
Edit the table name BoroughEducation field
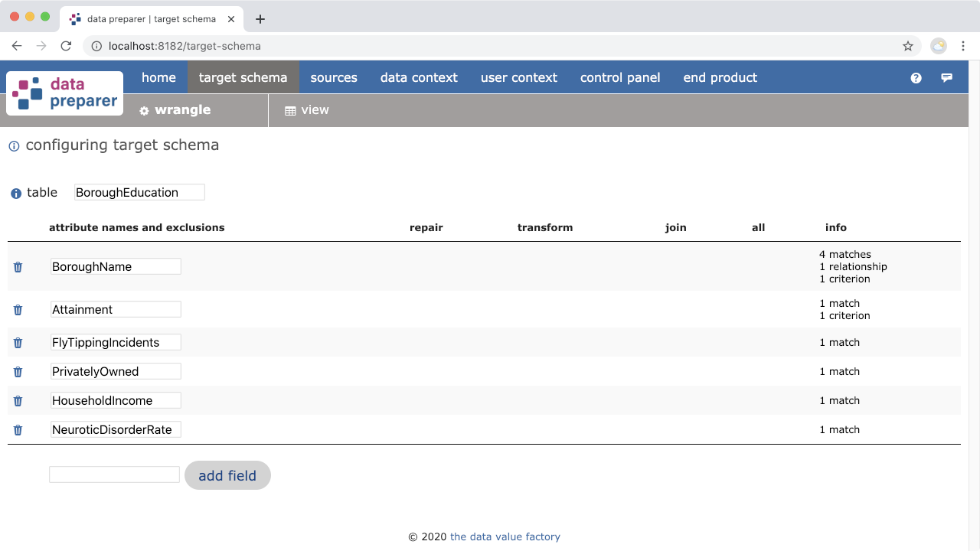pyautogui.click(x=139, y=192)
